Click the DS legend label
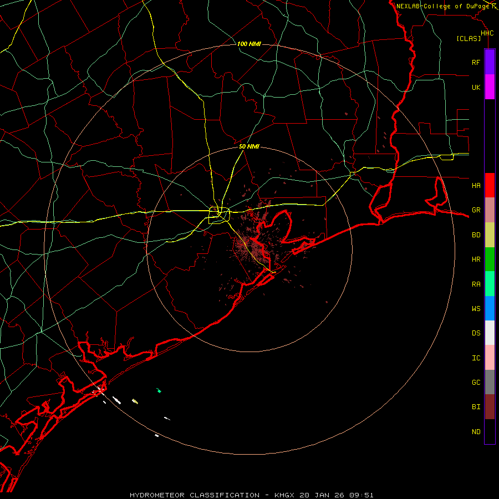The height and width of the screenshot is (499, 499). [476, 333]
